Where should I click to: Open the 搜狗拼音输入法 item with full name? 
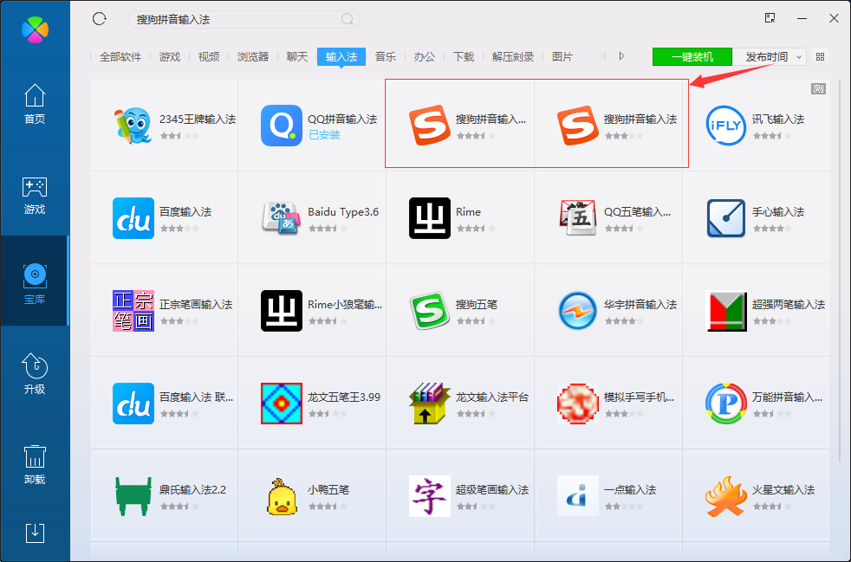[607, 126]
